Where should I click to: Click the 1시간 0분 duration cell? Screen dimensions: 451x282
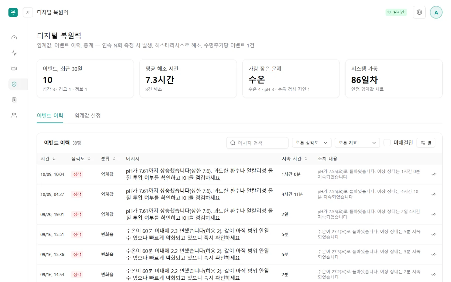point(291,174)
